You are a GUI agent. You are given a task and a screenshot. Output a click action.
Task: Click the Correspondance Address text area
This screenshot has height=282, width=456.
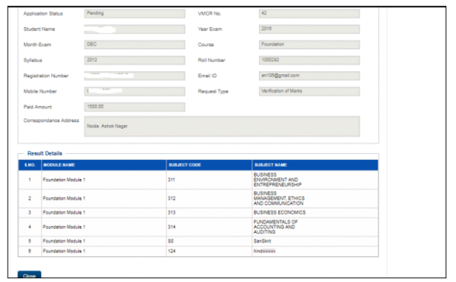[x=222, y=126]
